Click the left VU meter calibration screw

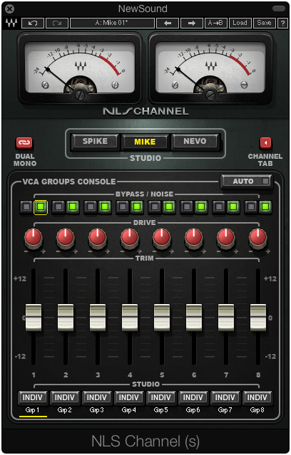pyautogui.click(x=80, y=94)
